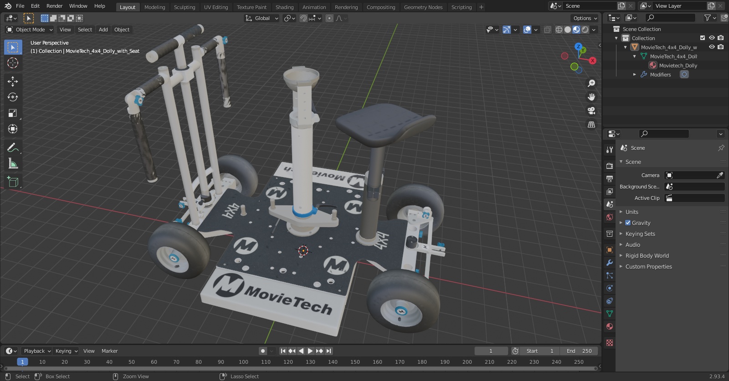Activate the Transform tool
This screenshot has height=381, width=729.
tap(13, 129)
